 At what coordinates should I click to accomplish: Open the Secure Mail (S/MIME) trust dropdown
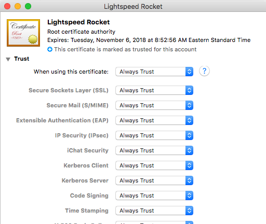click(x=154, y=105)
